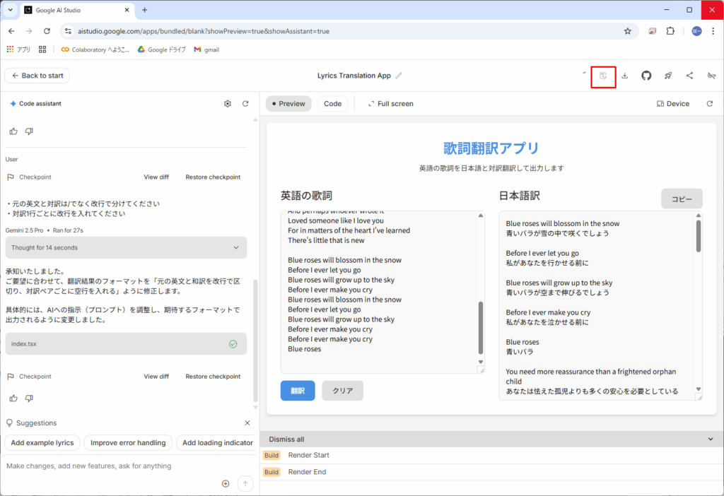Reset the Code assistant conversation icon

(x=245, y=104)
